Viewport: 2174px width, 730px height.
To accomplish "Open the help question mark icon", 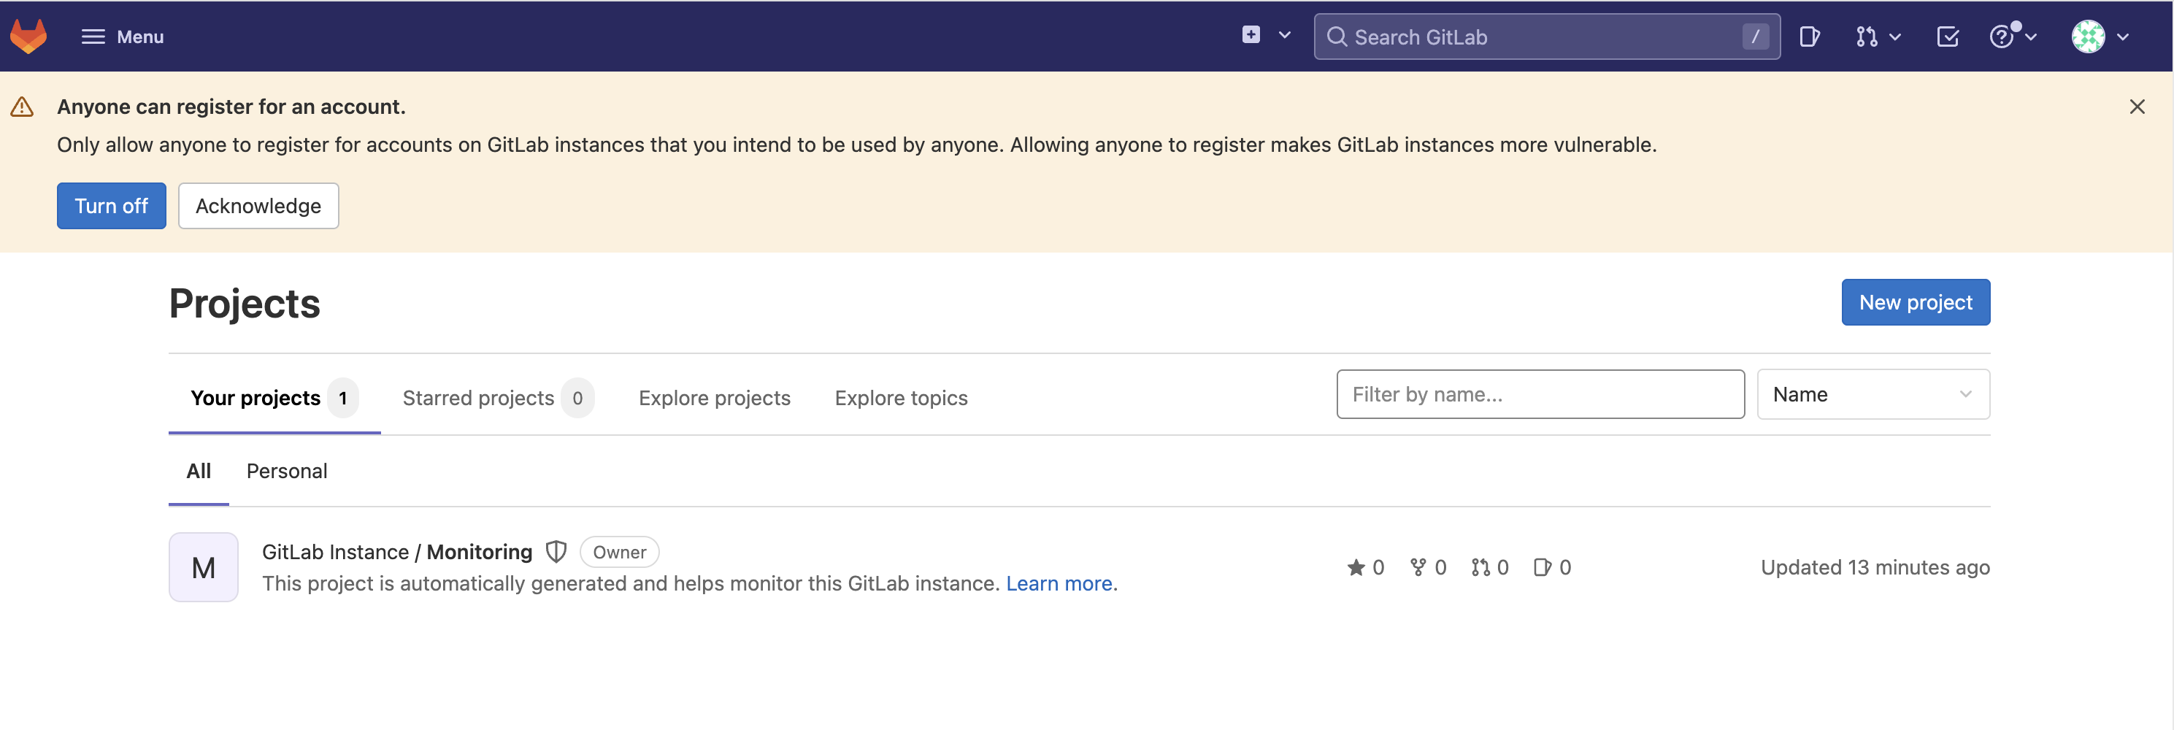I will [2002, 36].
